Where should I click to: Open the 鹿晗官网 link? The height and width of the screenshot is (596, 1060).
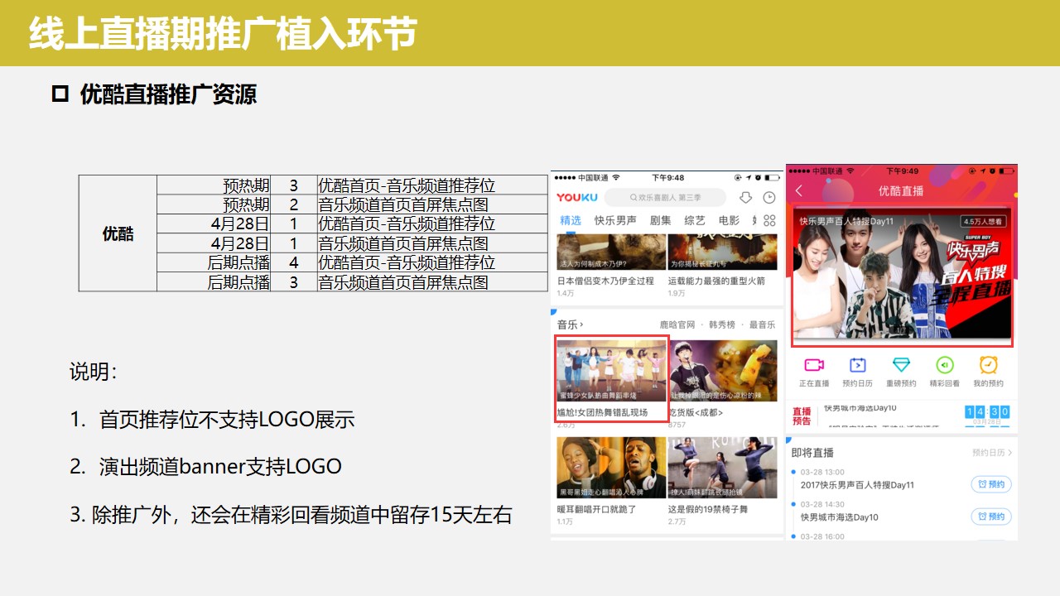677,324
